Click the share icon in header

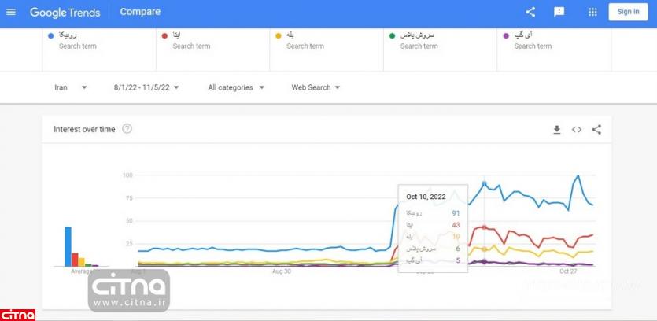(530, 12)
